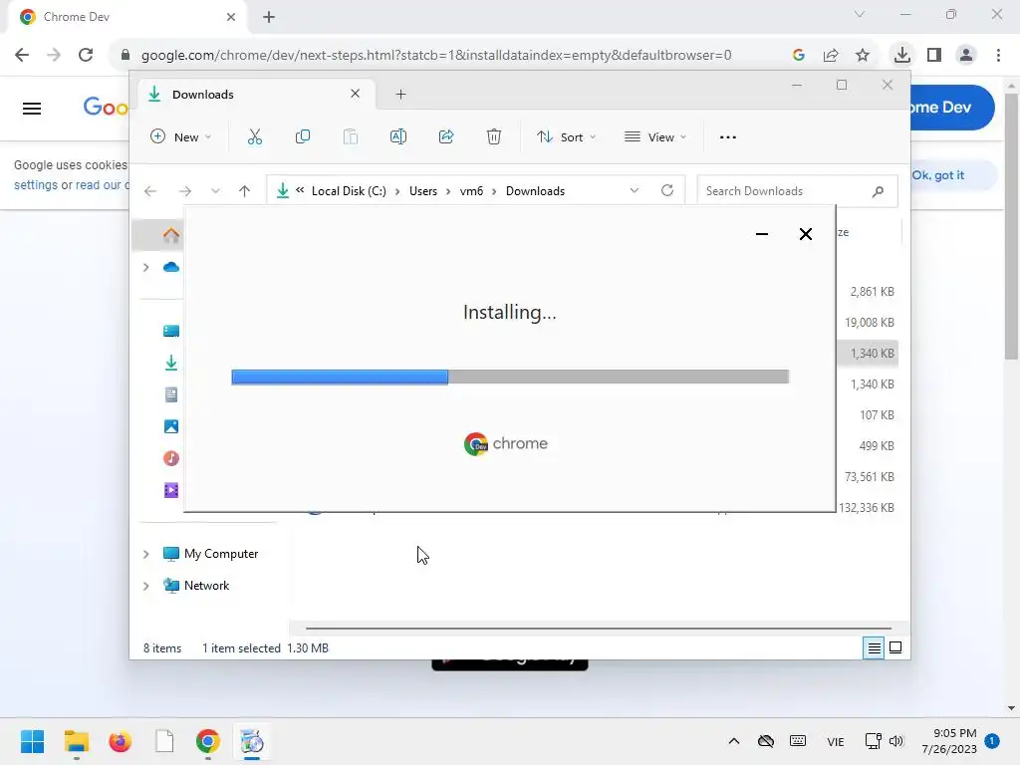1020x765 pixels.
Task: Close the Downloads Explorer tab
Action: click(x=356, y=94)
